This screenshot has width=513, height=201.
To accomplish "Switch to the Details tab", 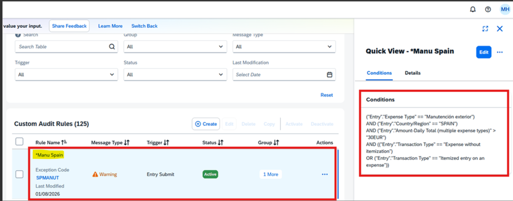I will pos(412,73).
